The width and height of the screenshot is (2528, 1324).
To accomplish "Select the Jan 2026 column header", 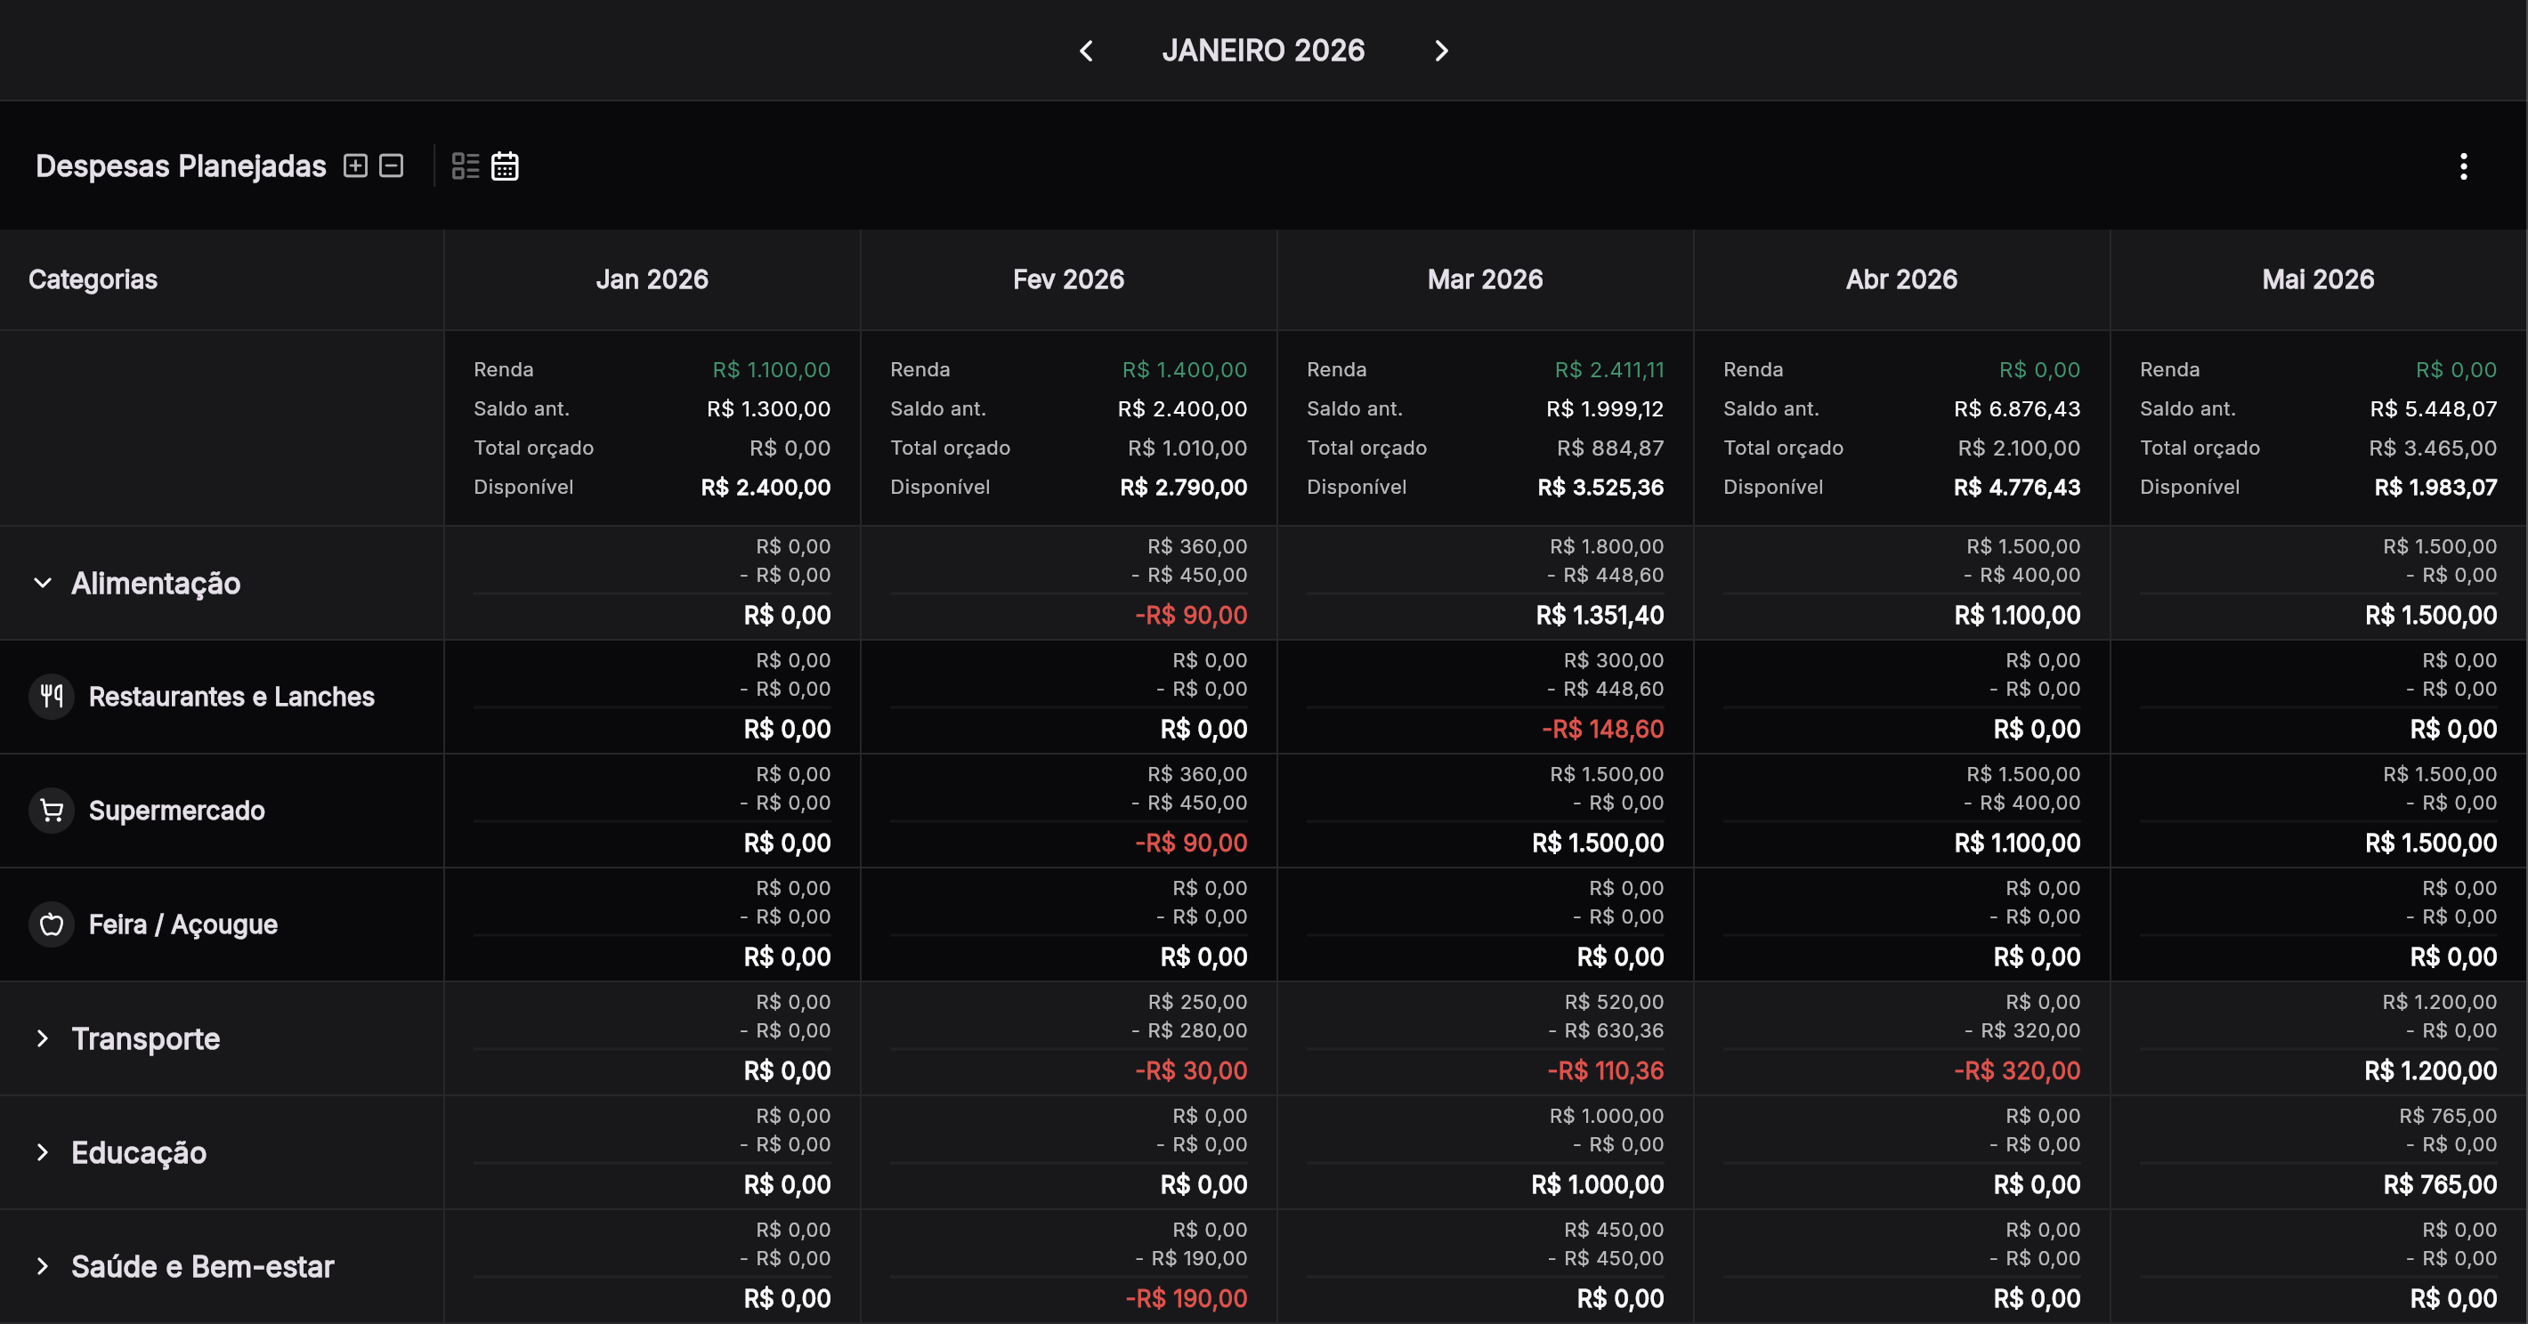I will pyautogui.click(x=652, y=279).
